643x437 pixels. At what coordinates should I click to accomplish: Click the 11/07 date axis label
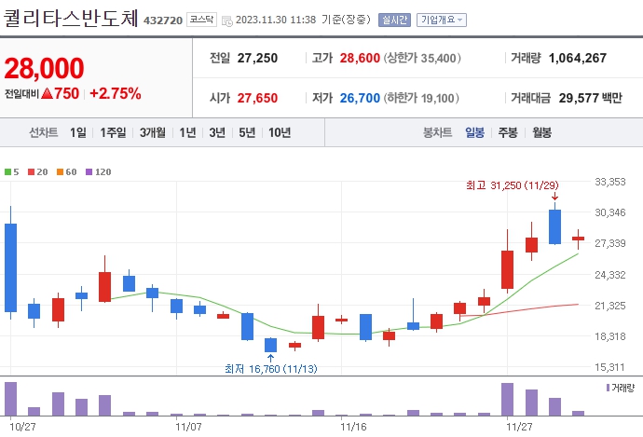click(x=188, y=427)
